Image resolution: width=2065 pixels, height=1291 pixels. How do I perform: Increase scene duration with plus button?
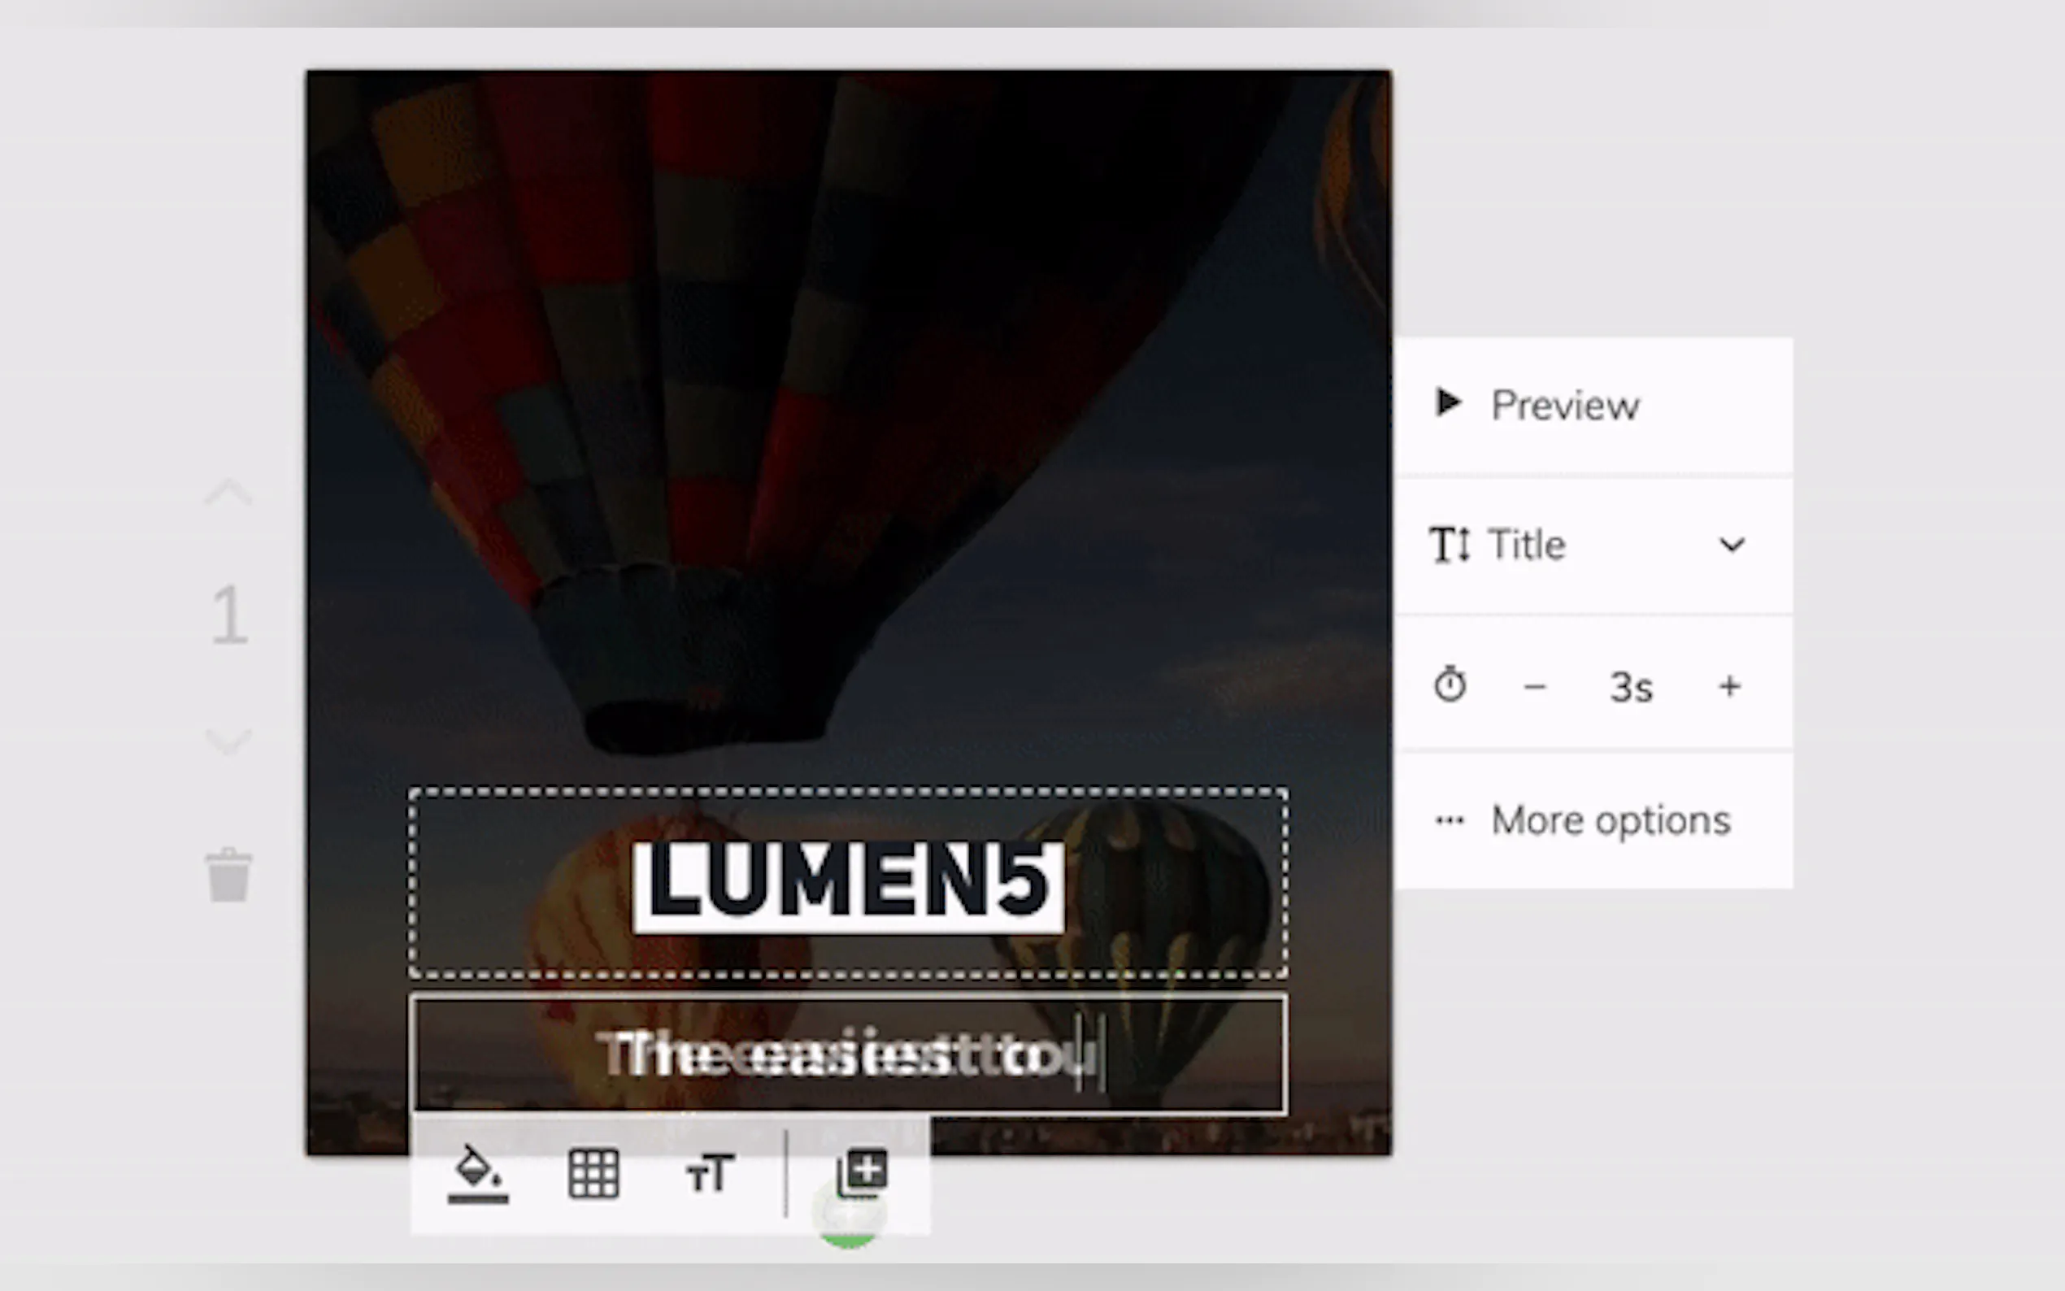tap(1729, 686)
